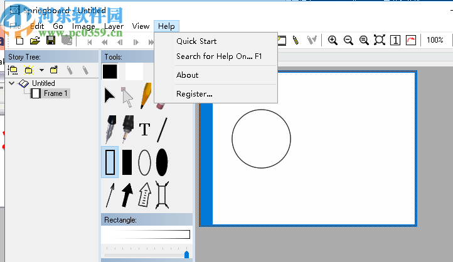453x262 pixels.
Task: Zoom out with the minus magnifier
Action: (348, 40)
